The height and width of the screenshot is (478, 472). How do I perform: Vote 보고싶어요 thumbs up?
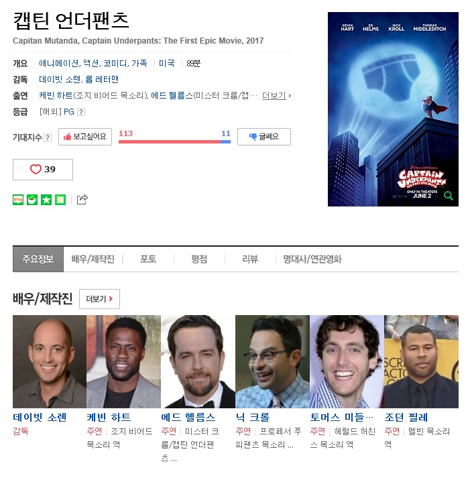85,137
